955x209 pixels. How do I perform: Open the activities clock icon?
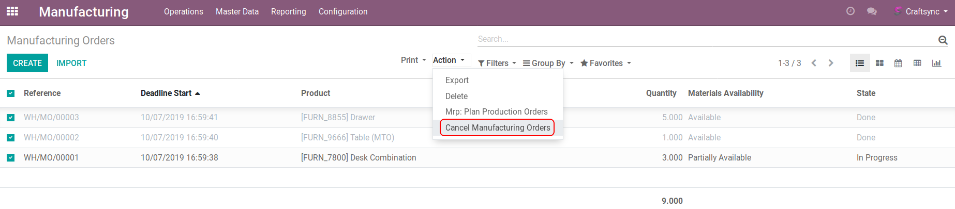[850, 11]
